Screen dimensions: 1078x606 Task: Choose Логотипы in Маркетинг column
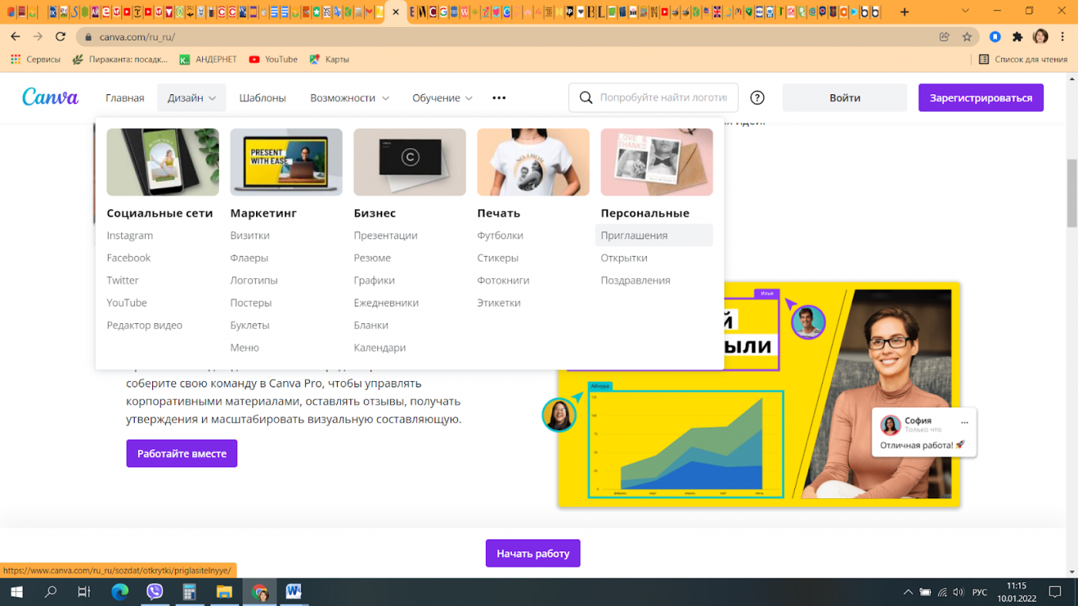click(x=254, y=280)
